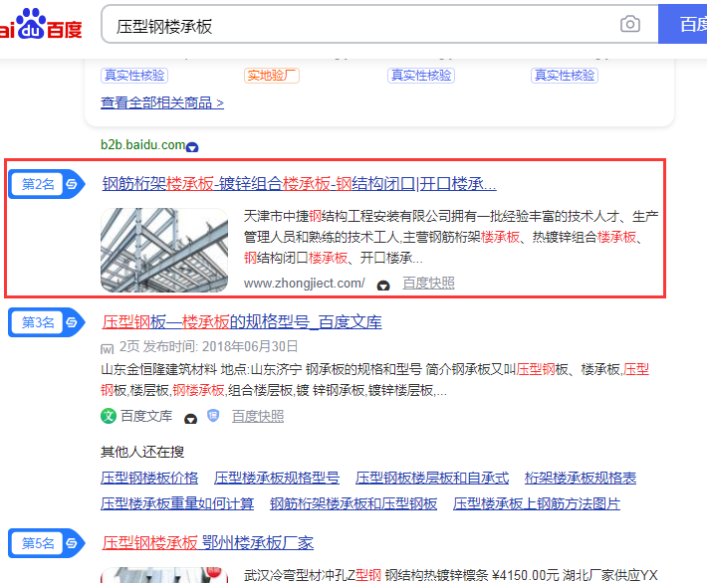Open 压型钢板—楼承板的规格型号_百度文库 result
This screenshot has height=583, width=707.
(x=242, y=322)
